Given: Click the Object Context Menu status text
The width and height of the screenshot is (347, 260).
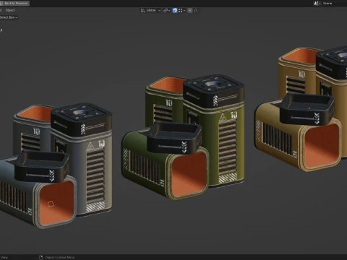Looking at the screenshot, I should tap(60, 257).
